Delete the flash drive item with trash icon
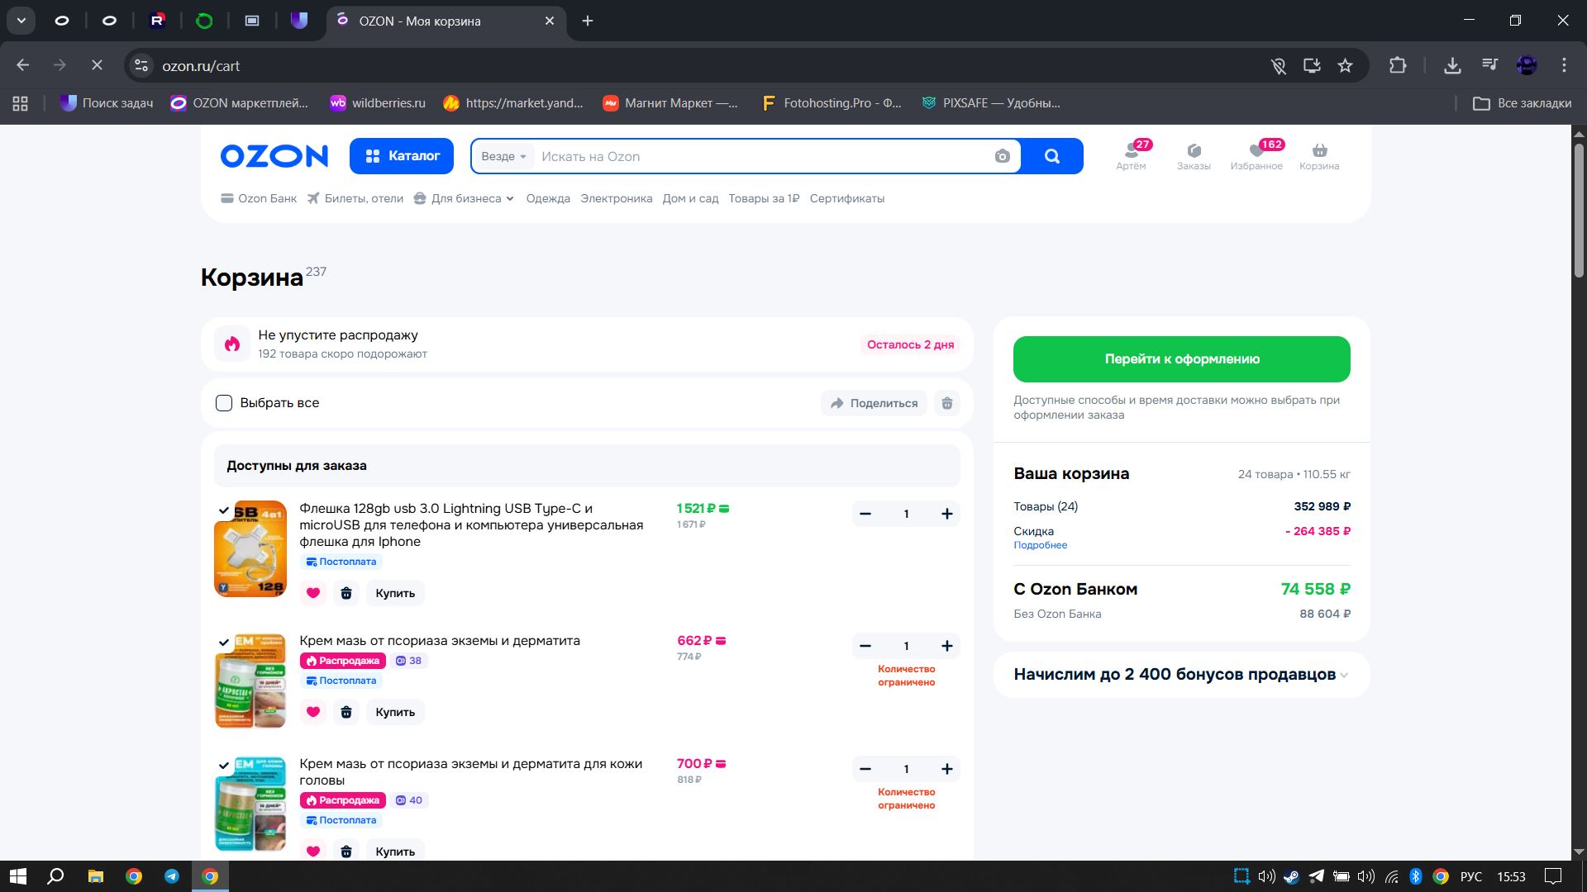 pyautogui.click(x=346, y=593)
